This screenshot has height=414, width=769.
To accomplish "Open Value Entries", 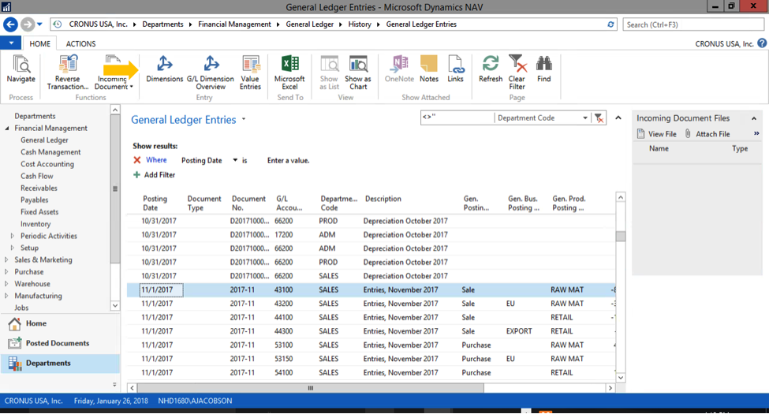I will 250,73.
